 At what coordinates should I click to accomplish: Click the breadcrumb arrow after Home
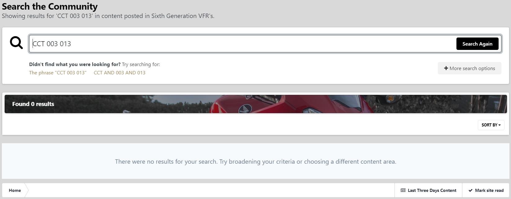coord(27,190)
